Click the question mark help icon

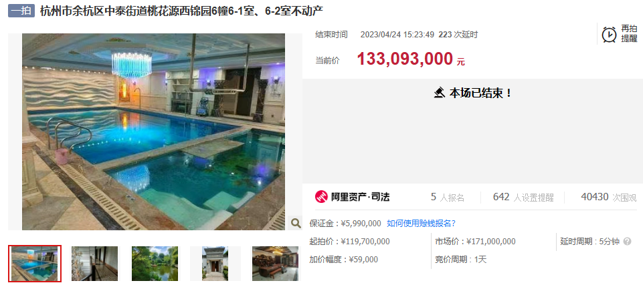(x=627, y=242)
